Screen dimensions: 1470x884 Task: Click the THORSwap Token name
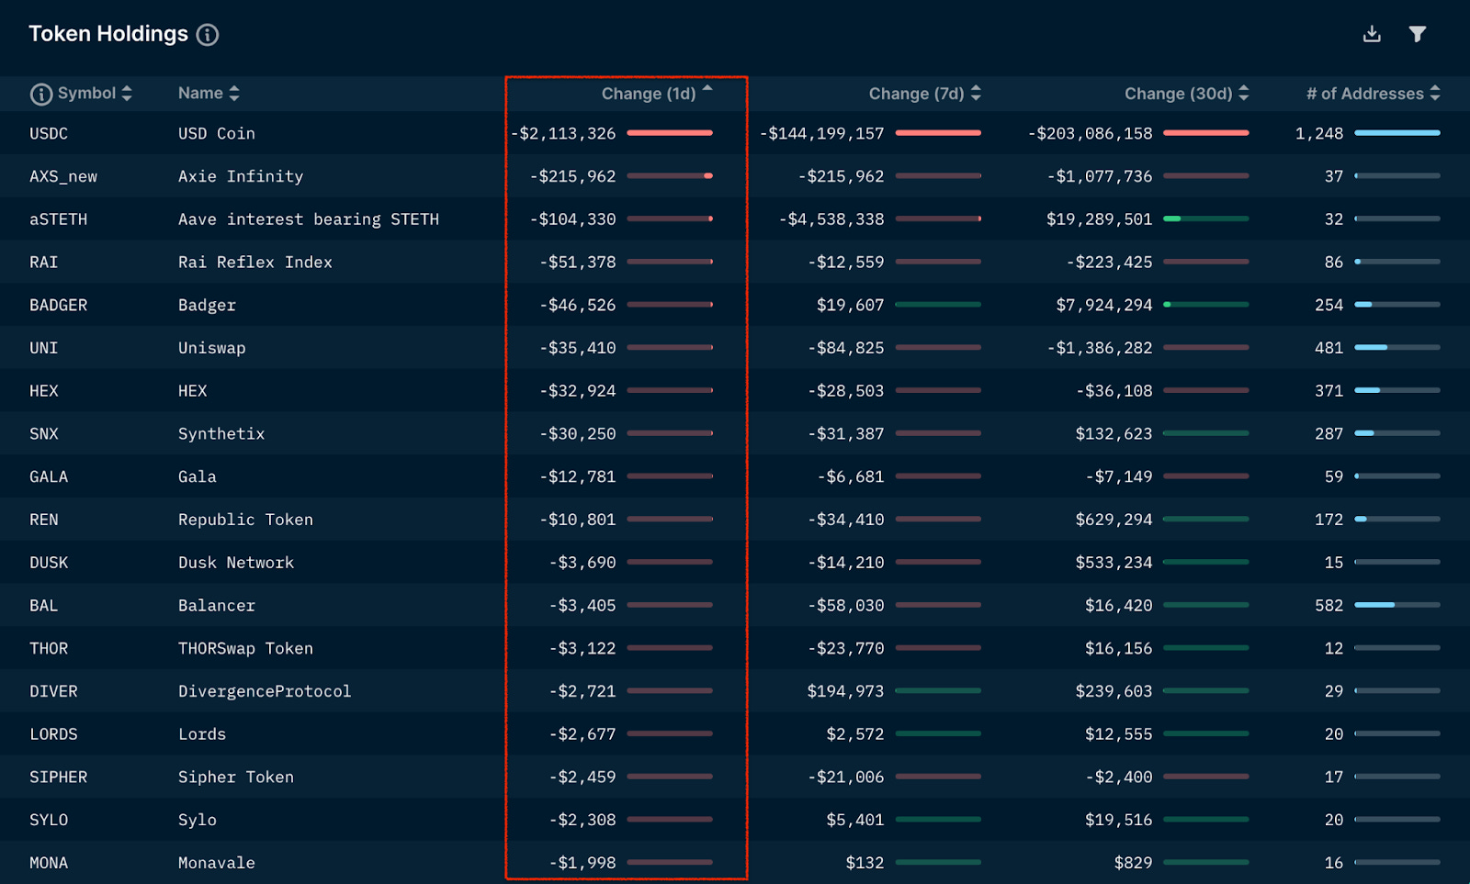pyautogui.click(x=246, y=648)
